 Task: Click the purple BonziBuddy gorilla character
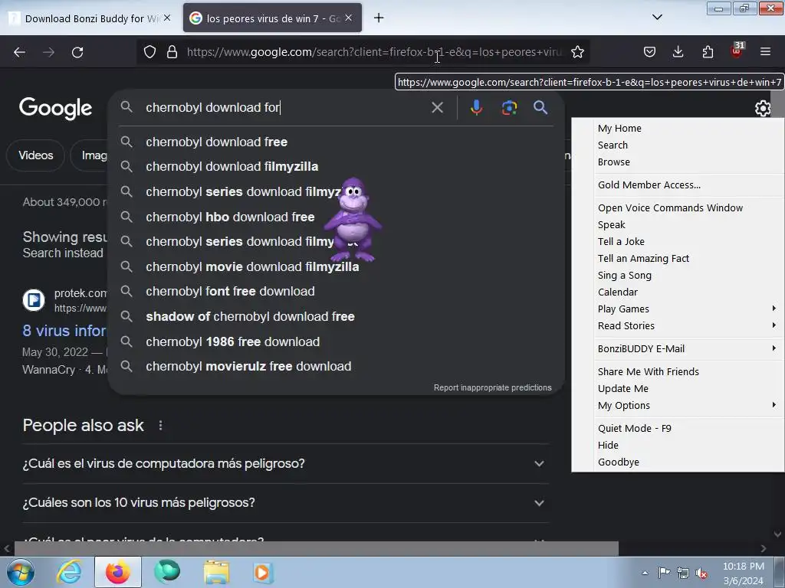tap(353, 219)
